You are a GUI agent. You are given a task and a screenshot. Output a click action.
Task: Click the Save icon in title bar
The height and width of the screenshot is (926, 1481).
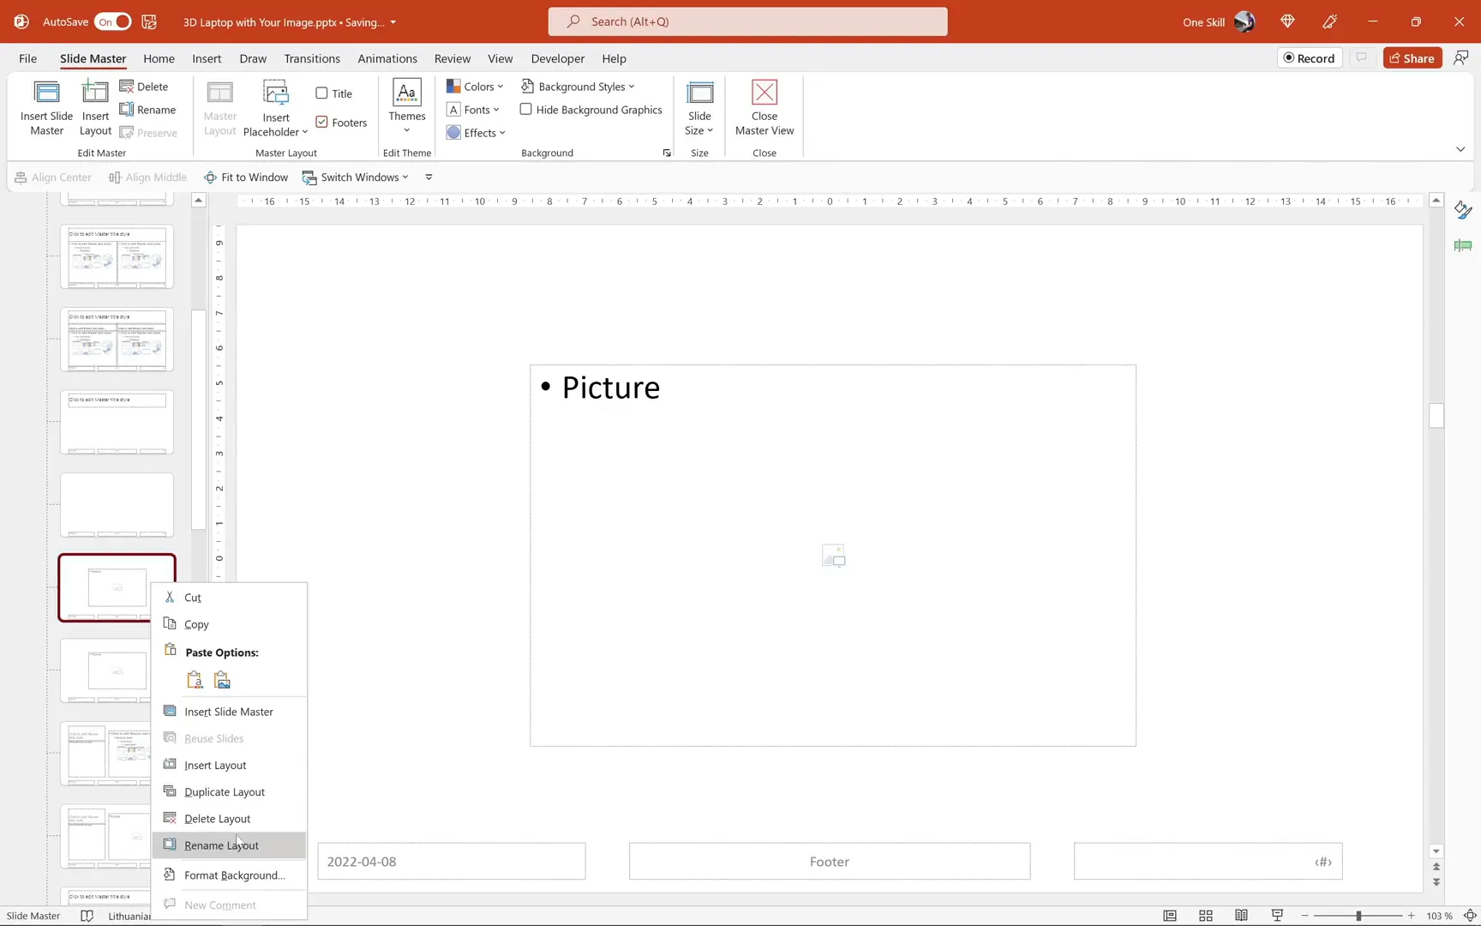(149, 21)
